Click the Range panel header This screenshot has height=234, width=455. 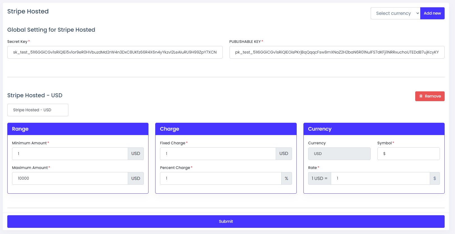click(78, 129)
